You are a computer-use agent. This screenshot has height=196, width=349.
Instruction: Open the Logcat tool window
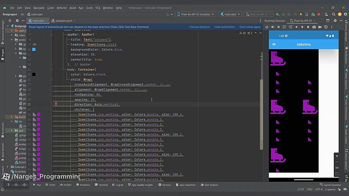[x=117, y=185]
